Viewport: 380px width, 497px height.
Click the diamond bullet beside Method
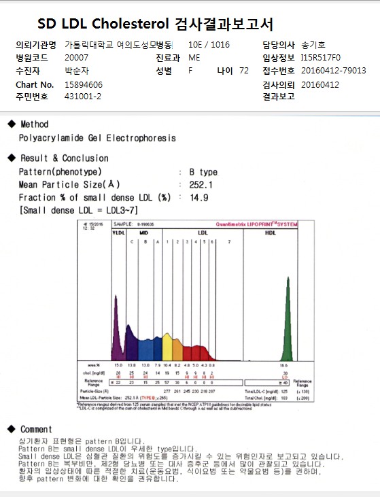point(12,124)
